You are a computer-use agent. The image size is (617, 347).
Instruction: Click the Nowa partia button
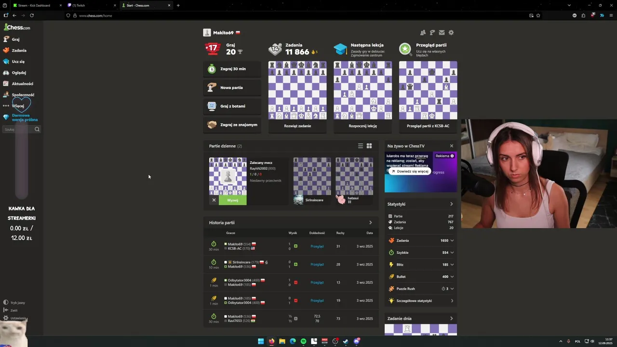(x=232, y=88)
